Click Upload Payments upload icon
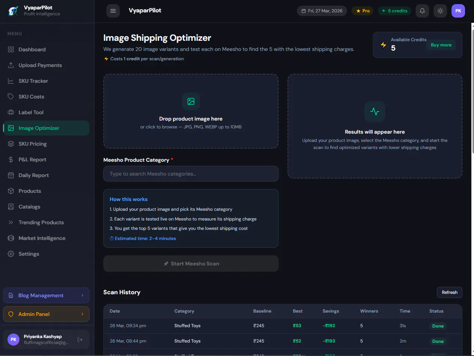474x356 pixels. click(11, 65)
